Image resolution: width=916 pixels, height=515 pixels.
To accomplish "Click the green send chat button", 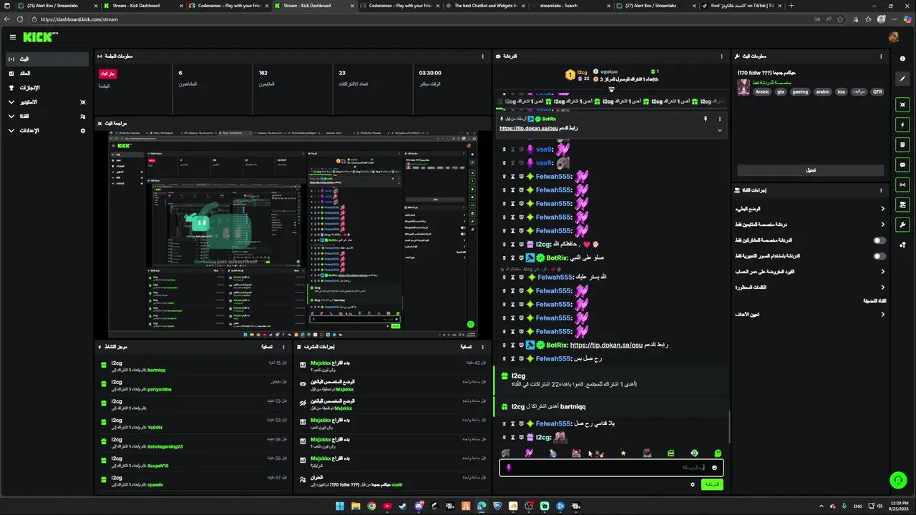I will [x=711, y=484].
